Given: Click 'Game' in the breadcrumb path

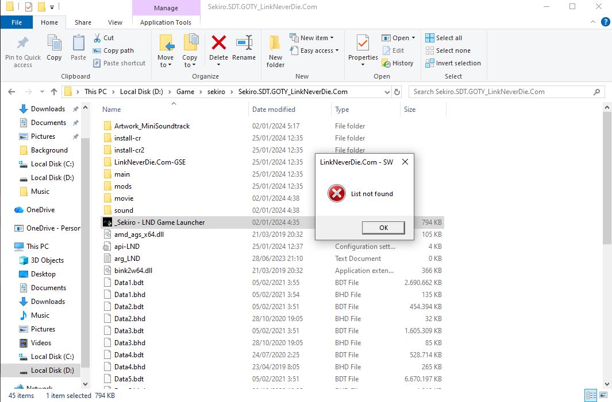Looking at the screenshot, I should click(x=185, y=92).
